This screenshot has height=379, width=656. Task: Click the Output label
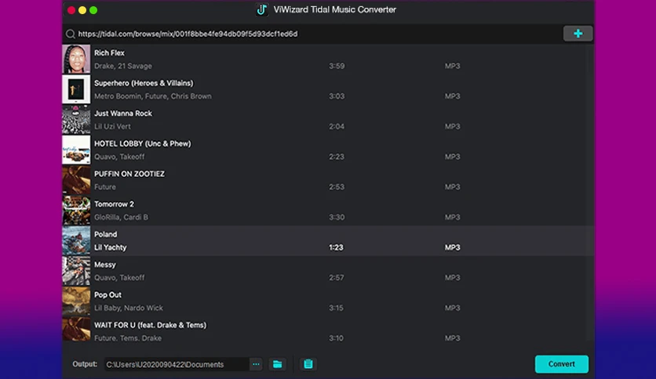85,364
